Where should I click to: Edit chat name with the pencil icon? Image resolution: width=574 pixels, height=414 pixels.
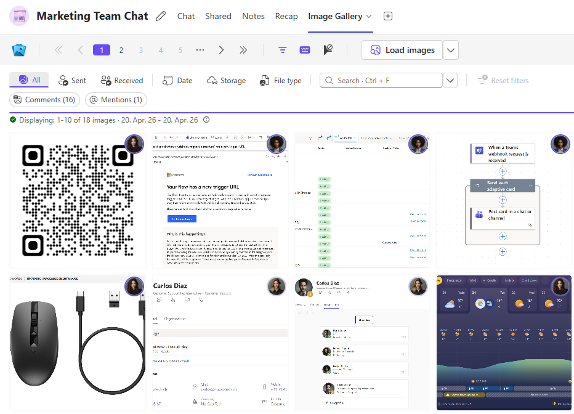click(x=161, y=16)
